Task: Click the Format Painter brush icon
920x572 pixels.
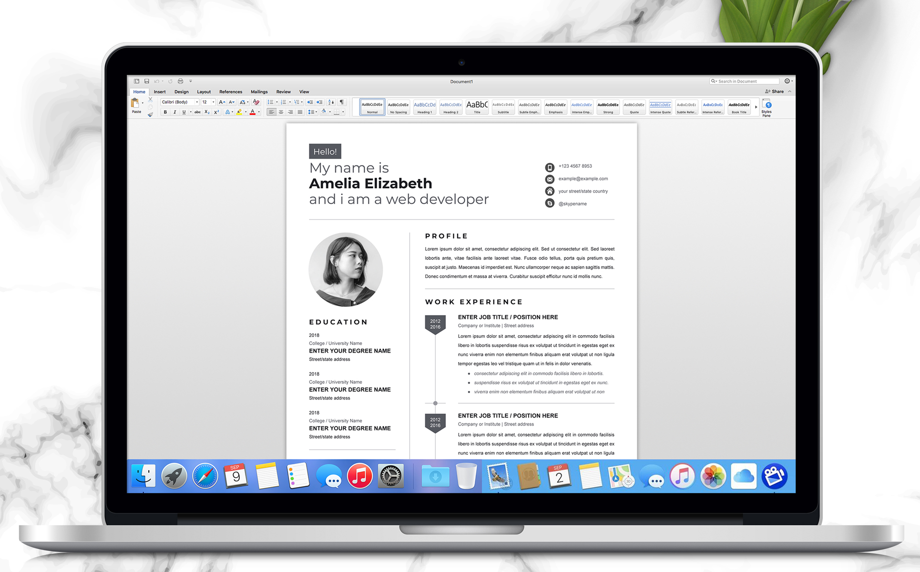Action: click(x=150, y=114)
